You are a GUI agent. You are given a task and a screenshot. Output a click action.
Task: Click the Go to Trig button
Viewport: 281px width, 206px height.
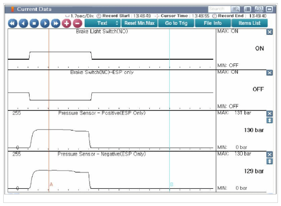pyautogui.click(x=176, y=23)
